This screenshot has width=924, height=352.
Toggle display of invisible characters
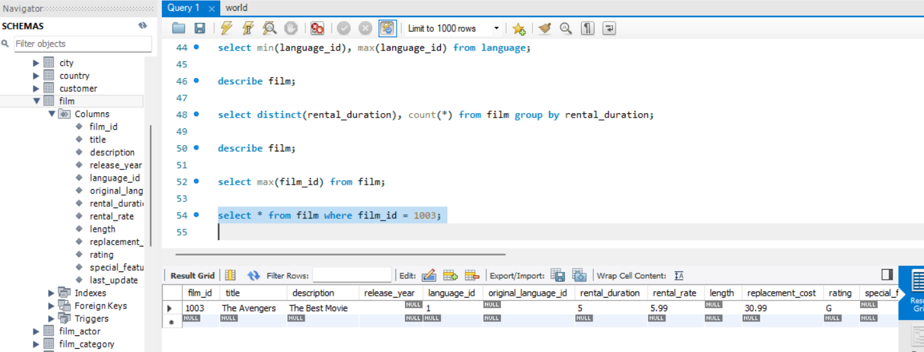pyautogui.click(x=587, y=28)
